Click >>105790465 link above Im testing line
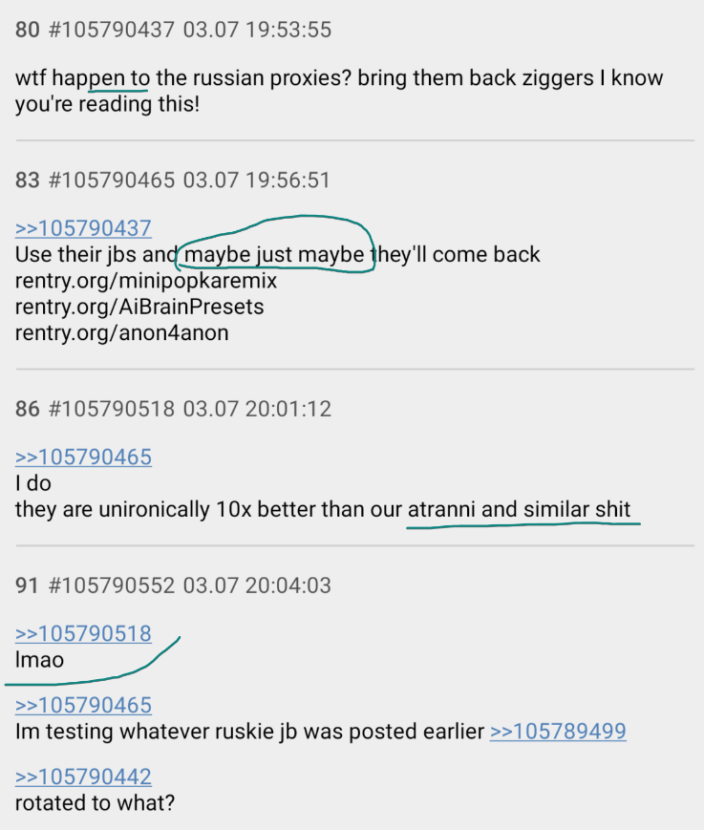The image size is (704, 830). 84,705
